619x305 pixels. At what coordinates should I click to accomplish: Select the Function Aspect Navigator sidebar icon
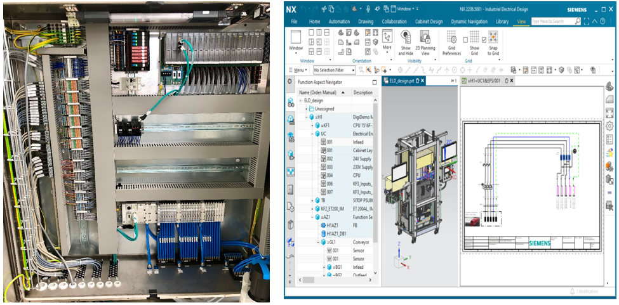coord(291,103)
